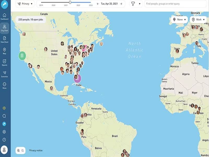
Task: Open the Org Chart view
Action: pyautogui.click(x=4, y=28)
